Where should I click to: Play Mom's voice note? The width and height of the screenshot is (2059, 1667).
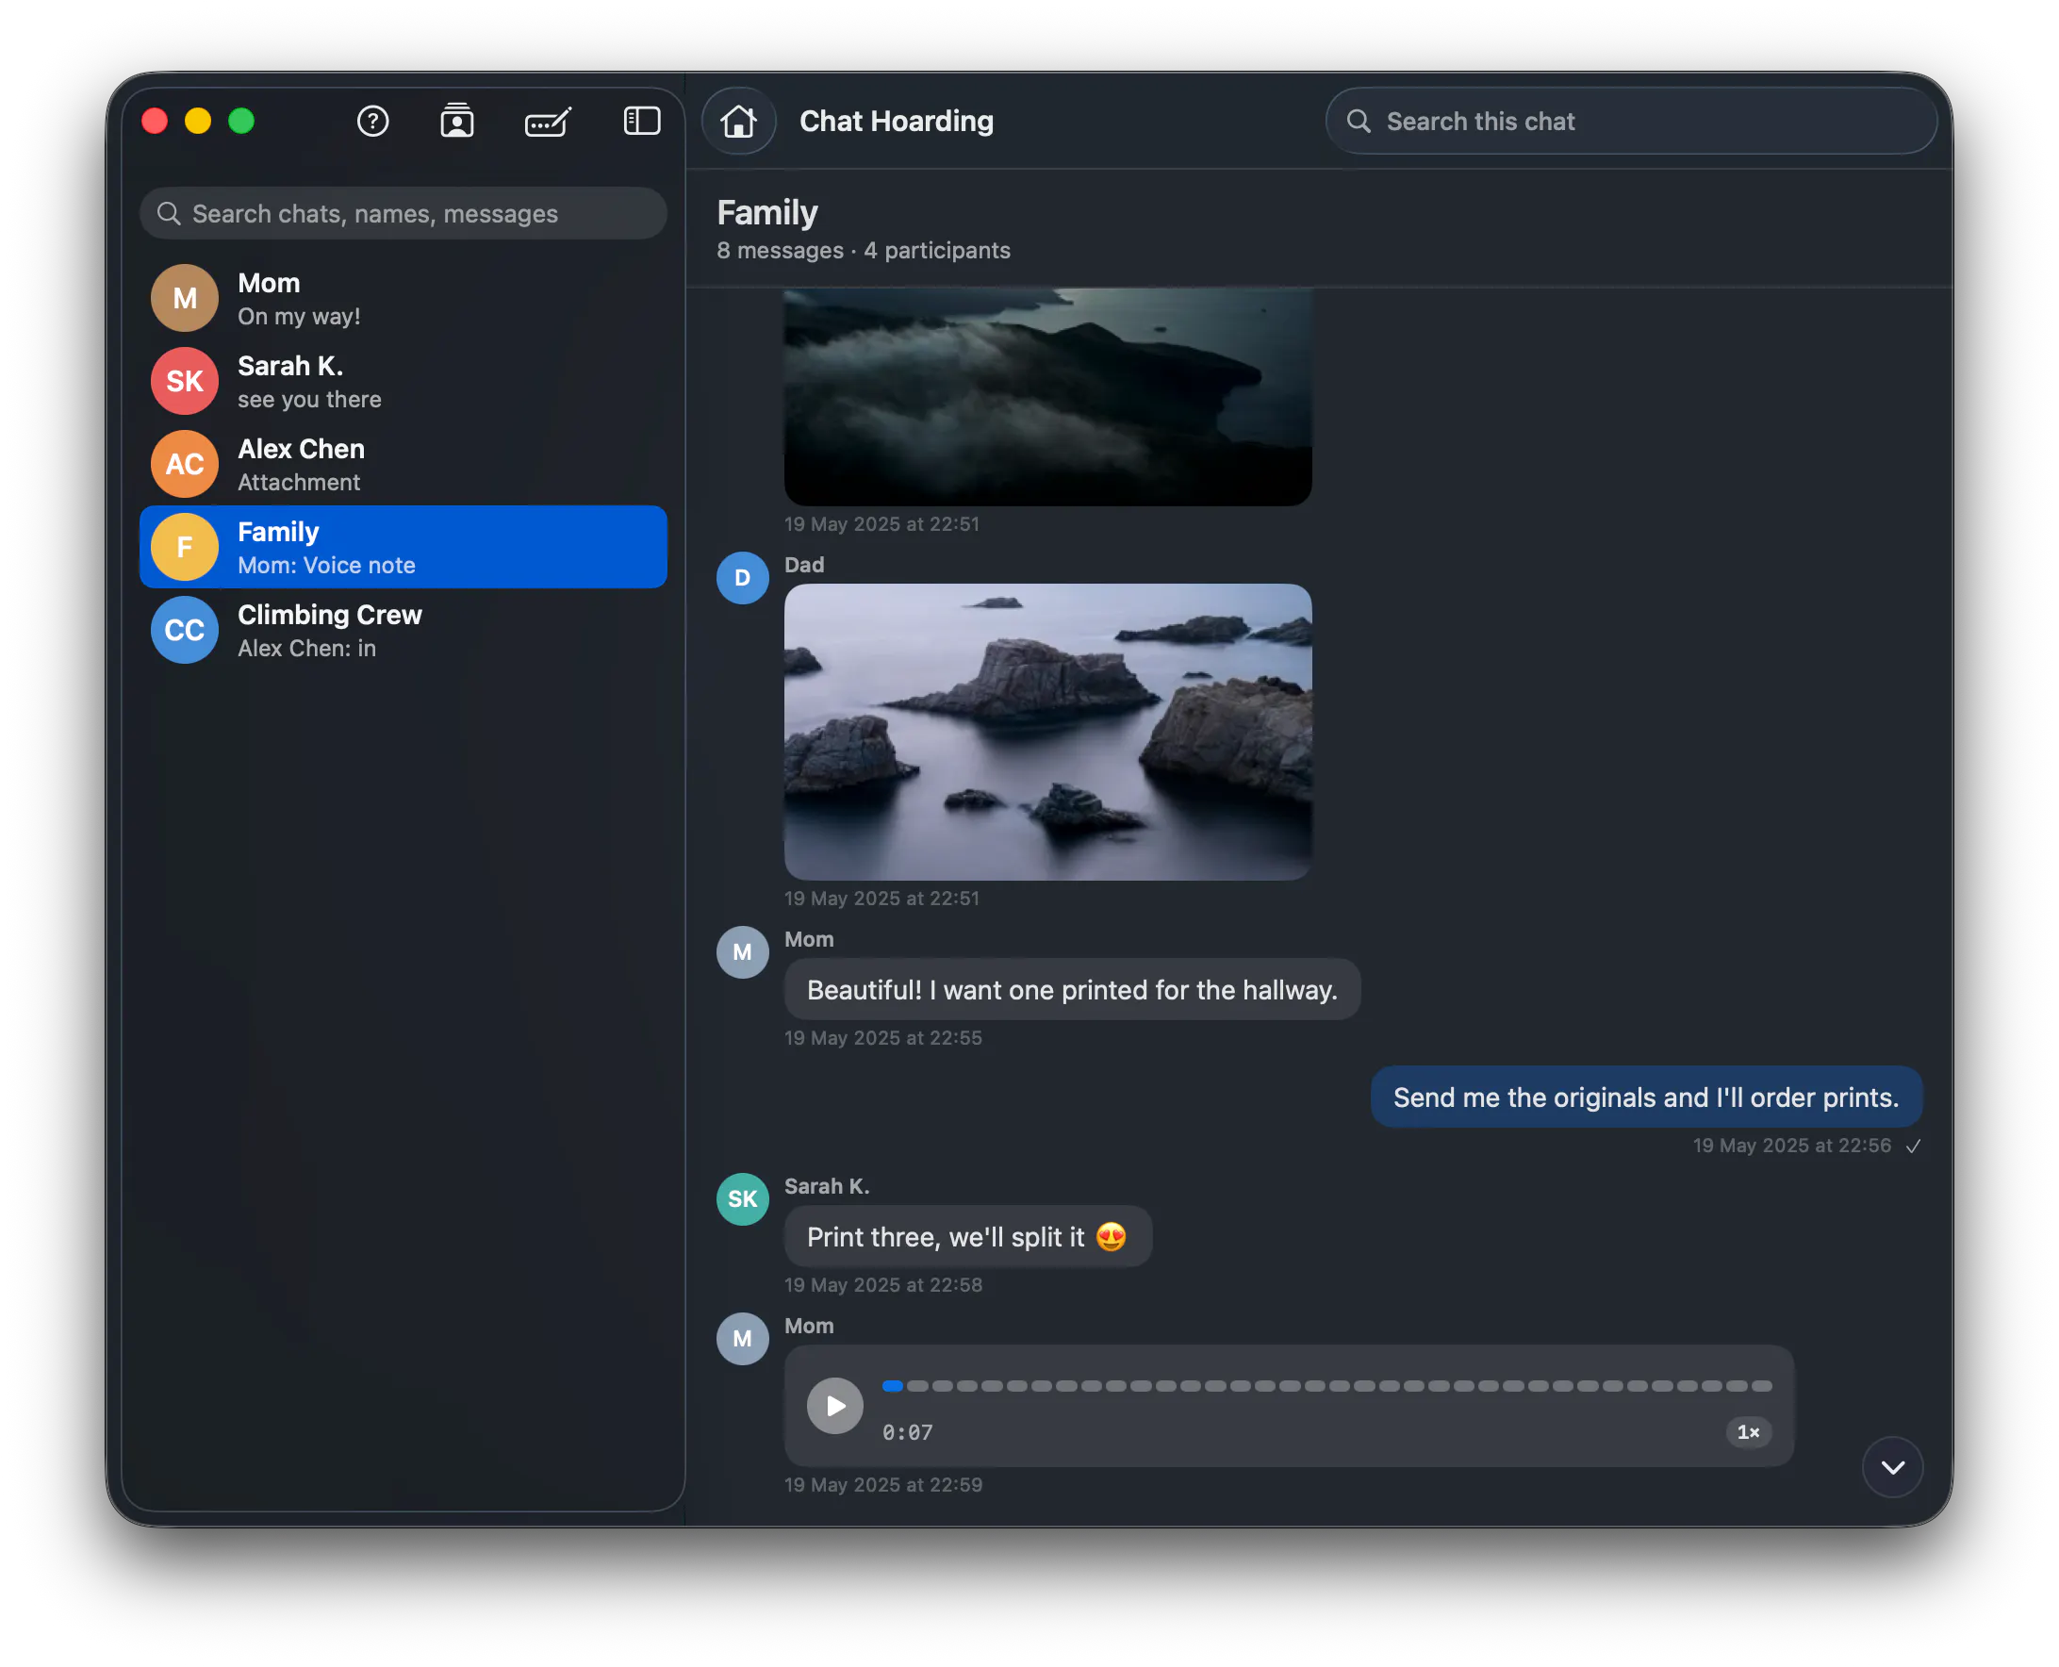pyautogui.click(x=834, y=1406)
